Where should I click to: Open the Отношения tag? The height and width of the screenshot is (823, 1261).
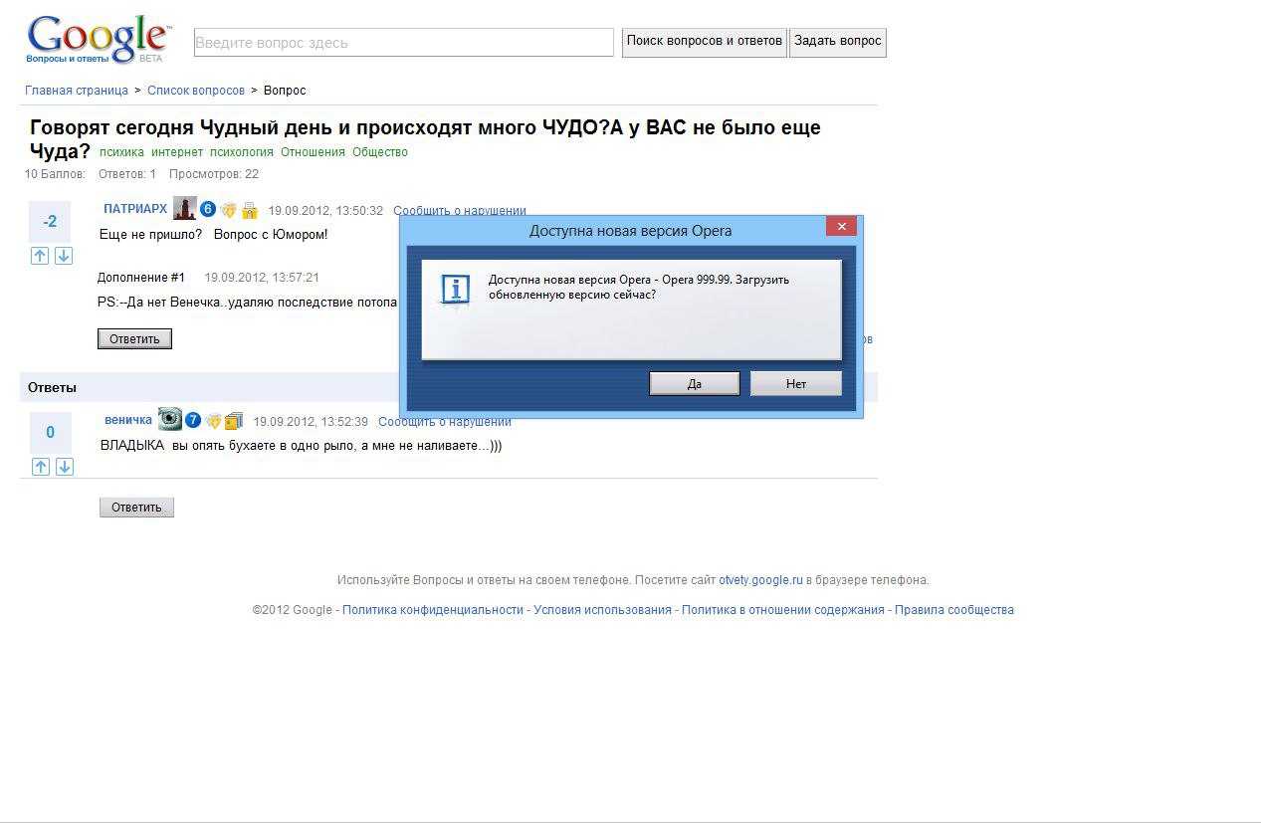coord(313,152)
